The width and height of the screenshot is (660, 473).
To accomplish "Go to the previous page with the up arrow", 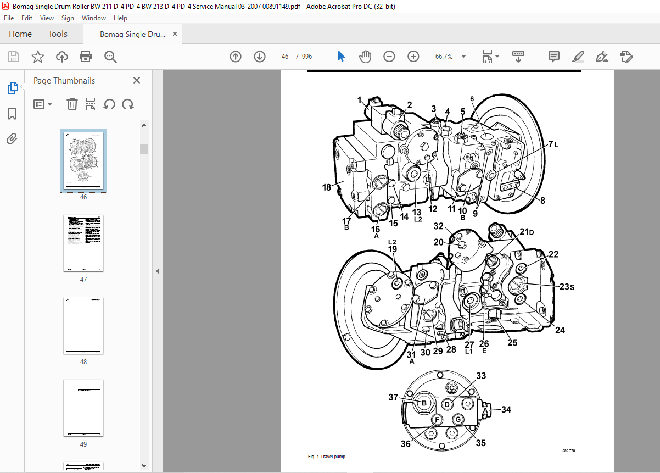I will coord(236,57).
